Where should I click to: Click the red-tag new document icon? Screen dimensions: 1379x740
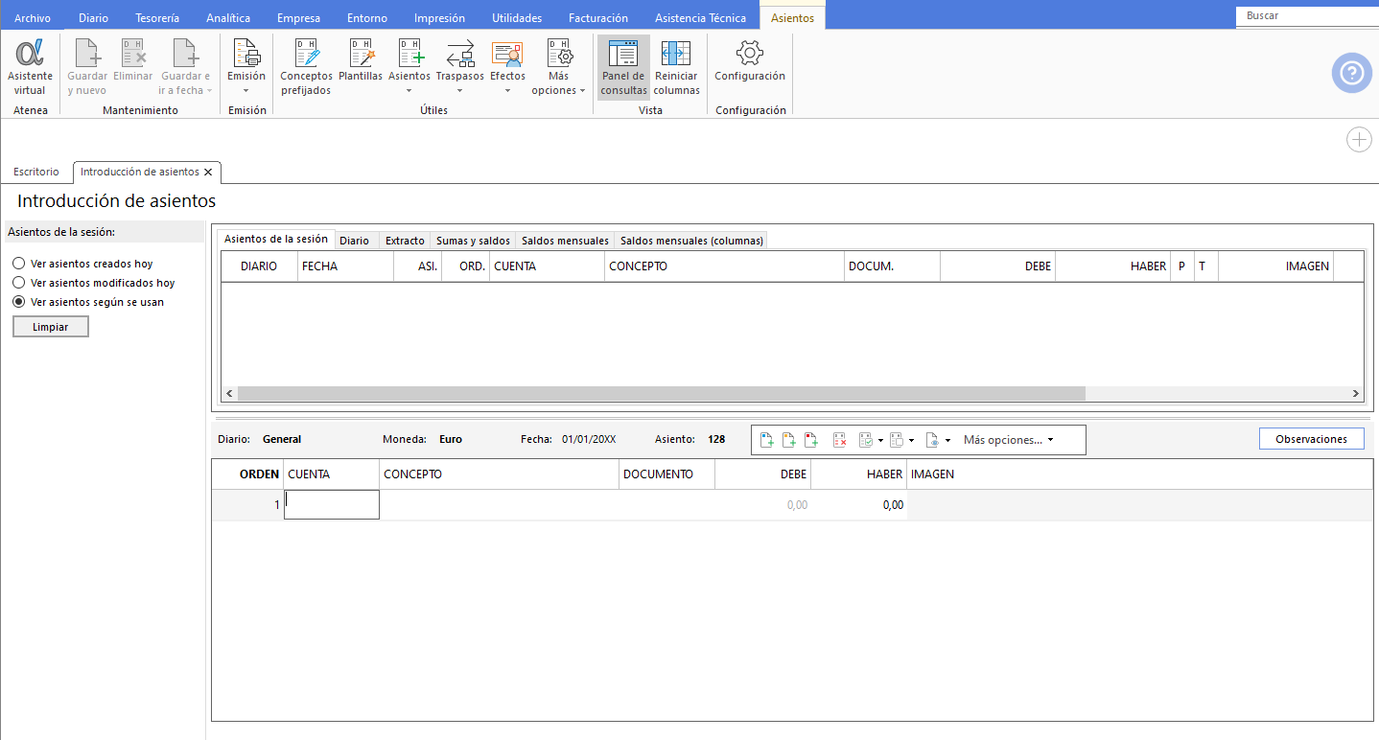pyautogui.click(x=811, y=440)
